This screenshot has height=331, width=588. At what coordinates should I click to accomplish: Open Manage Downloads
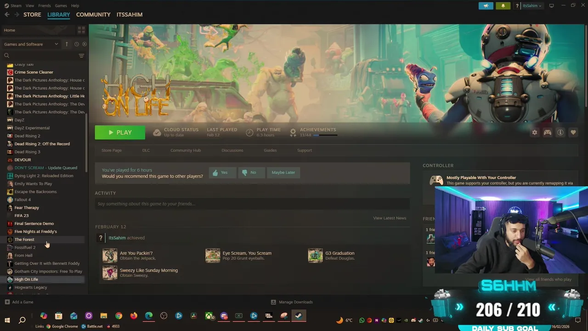point(292,302)
